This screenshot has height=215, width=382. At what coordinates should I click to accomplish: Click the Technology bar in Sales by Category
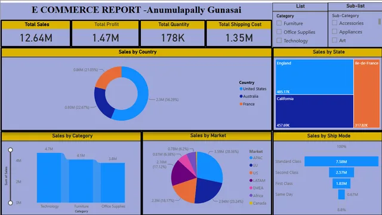[x=49, y=178]
